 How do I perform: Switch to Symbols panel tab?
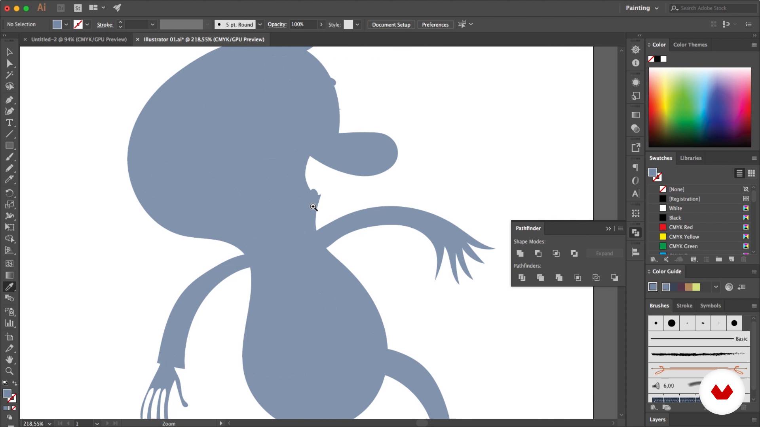(x=711, y=306)
